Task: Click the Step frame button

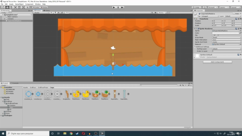Action: click(x=122, y=8)
